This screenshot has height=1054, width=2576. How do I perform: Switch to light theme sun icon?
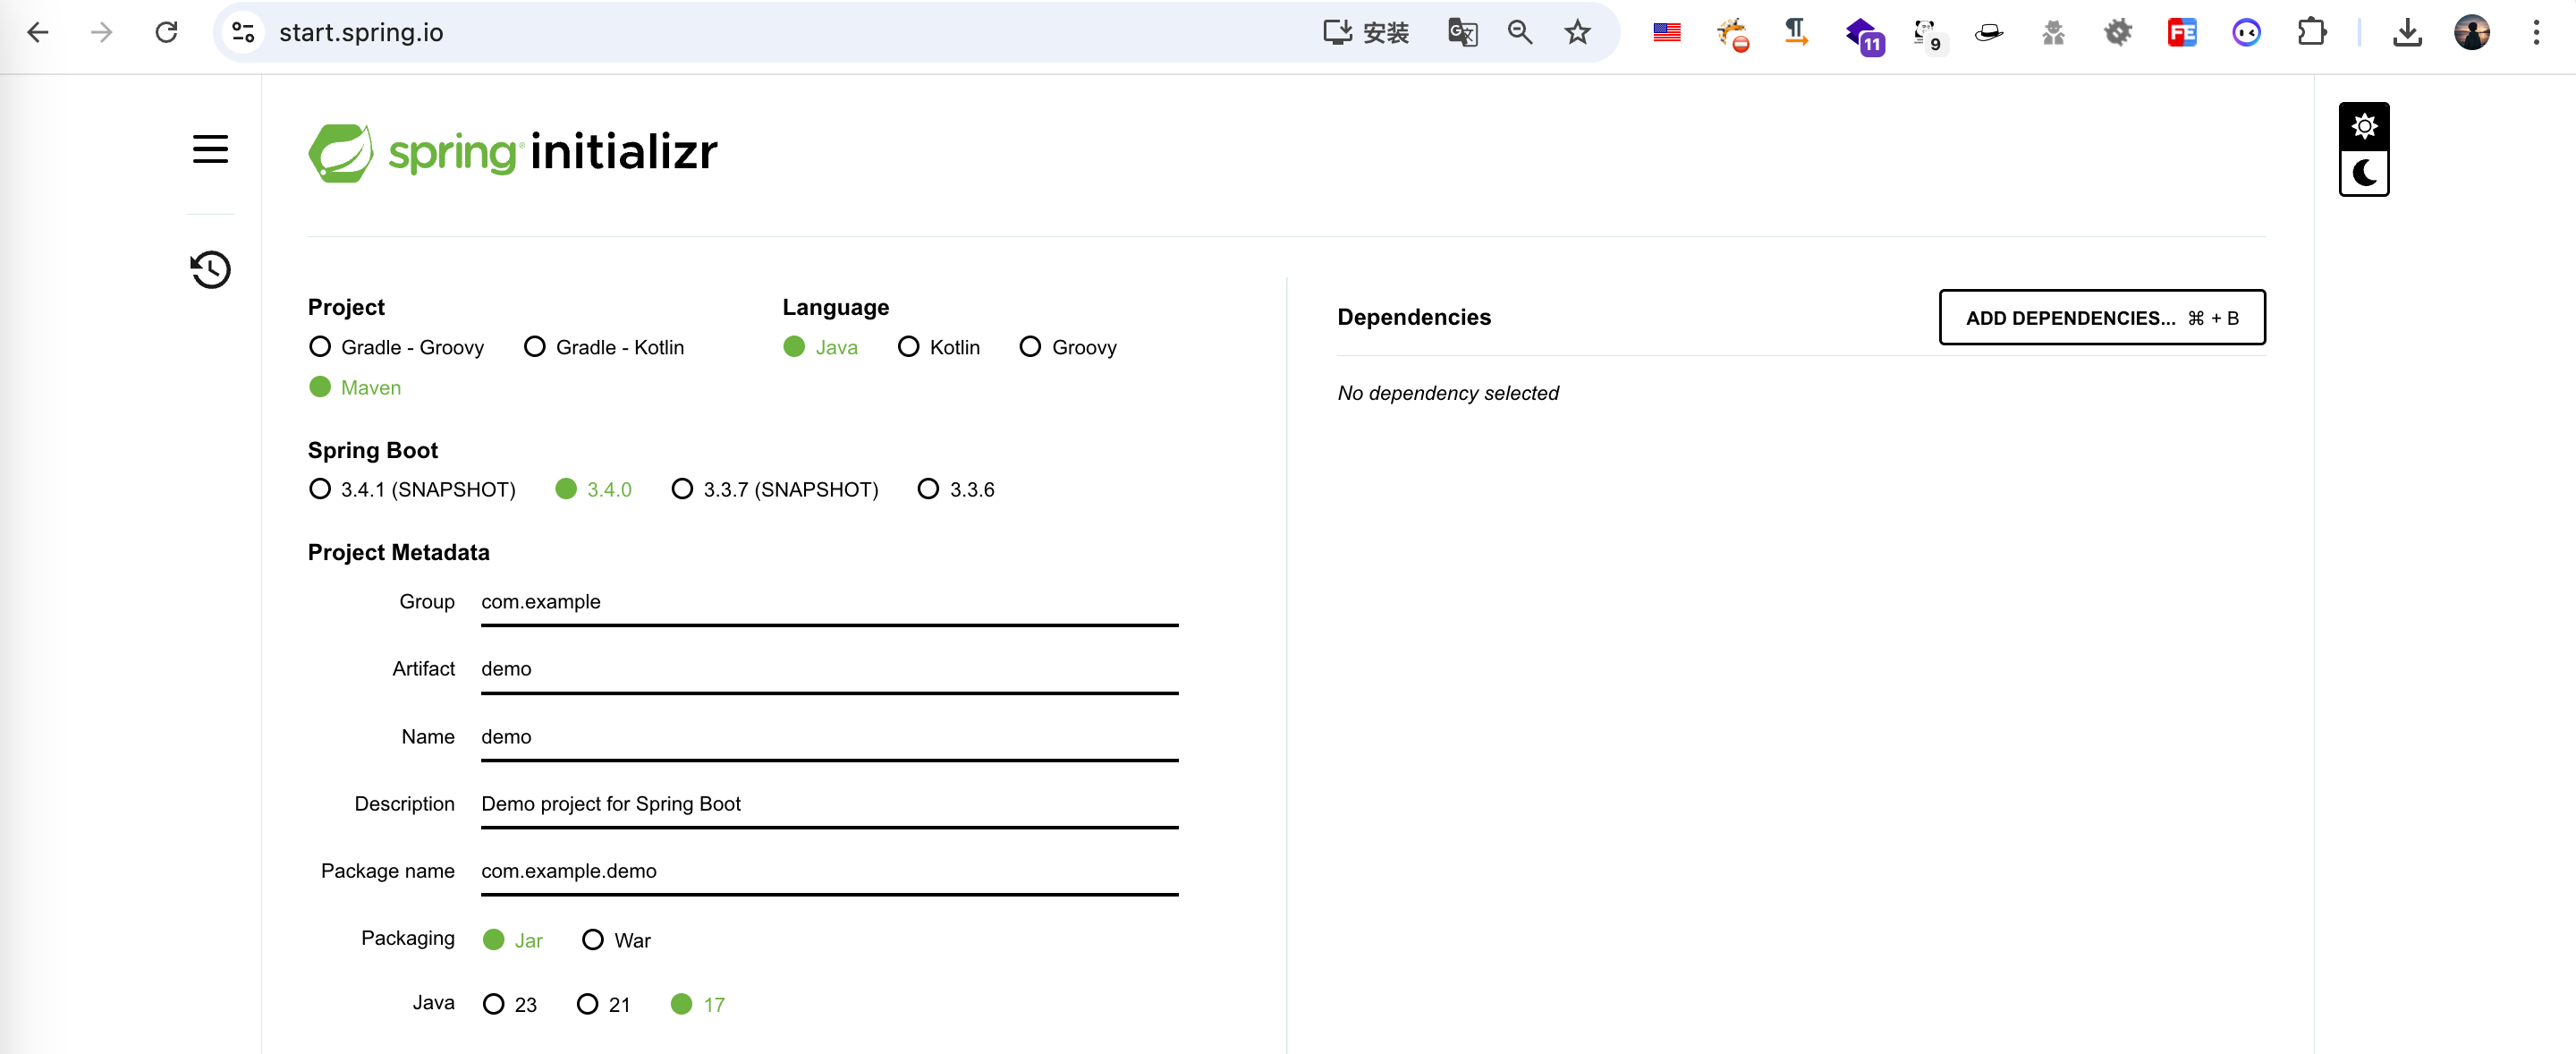(x=2364, y=126)
